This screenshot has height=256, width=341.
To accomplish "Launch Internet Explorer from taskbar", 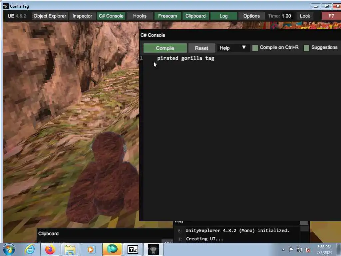I will [30, 249].
